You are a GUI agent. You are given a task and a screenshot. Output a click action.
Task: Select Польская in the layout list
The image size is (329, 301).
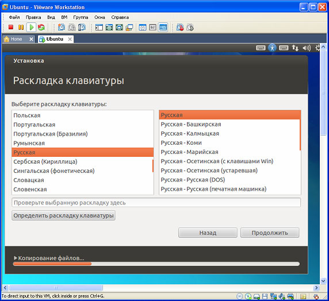pyautogui.click(x=82, y=115)
